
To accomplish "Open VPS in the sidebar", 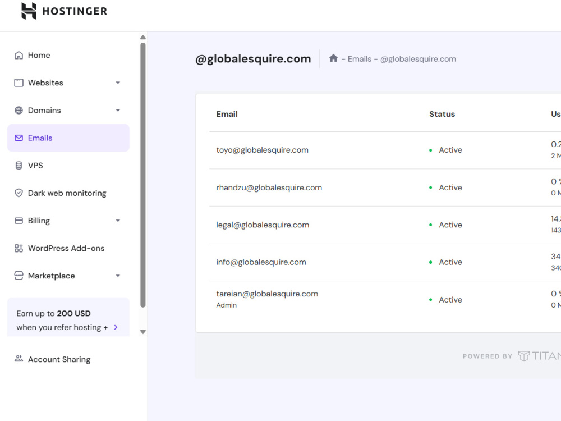I will (x=68, y=166).
